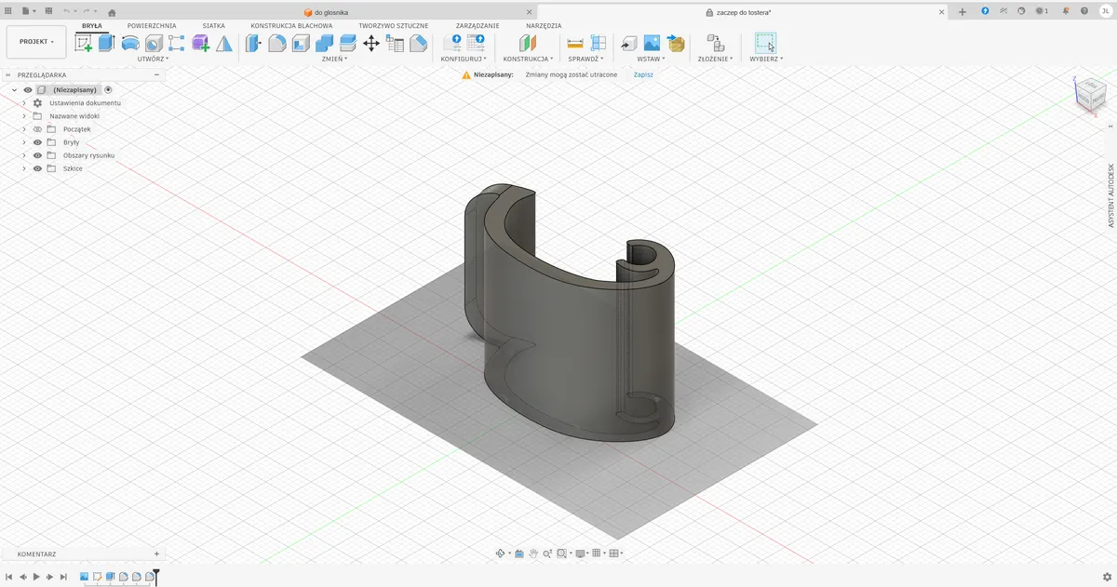Open the UTWÓRZ dropdown menu
This screenshot has width=1117, height=587.
tap(153, 59)
